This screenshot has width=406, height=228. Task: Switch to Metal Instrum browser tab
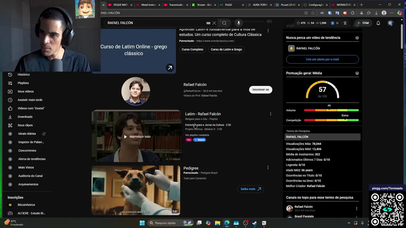tap(148, 5)
